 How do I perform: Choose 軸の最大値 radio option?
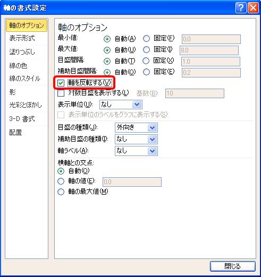(61, 192)
